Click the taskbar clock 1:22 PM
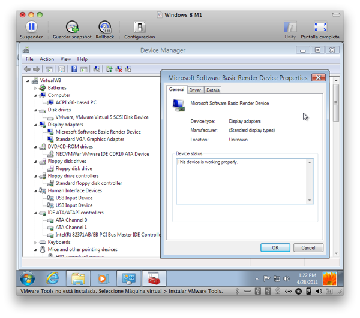 point(307,275)
